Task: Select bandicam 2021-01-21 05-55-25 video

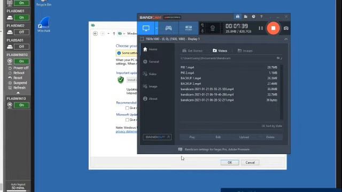Action: [229, 89]
